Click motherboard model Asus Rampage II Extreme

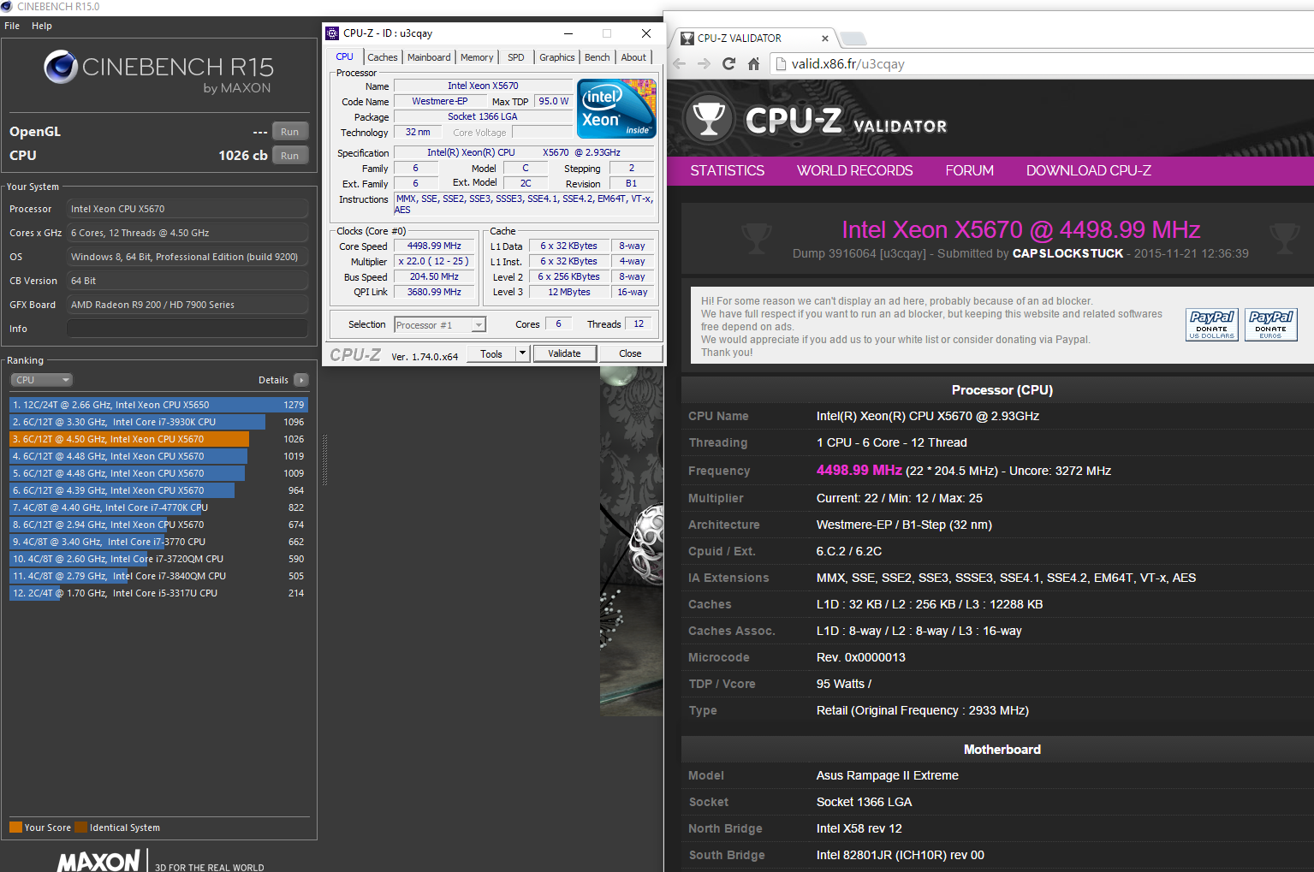coord(887,775)
